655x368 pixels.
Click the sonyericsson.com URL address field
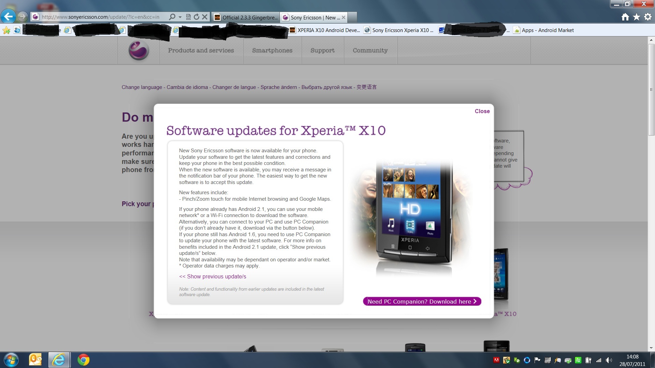(101, 17)
